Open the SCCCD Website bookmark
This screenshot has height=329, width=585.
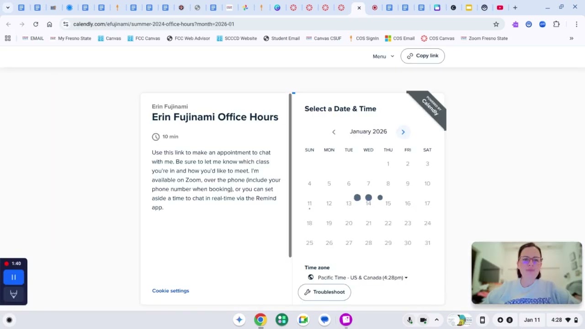click(x=237, y=38)
